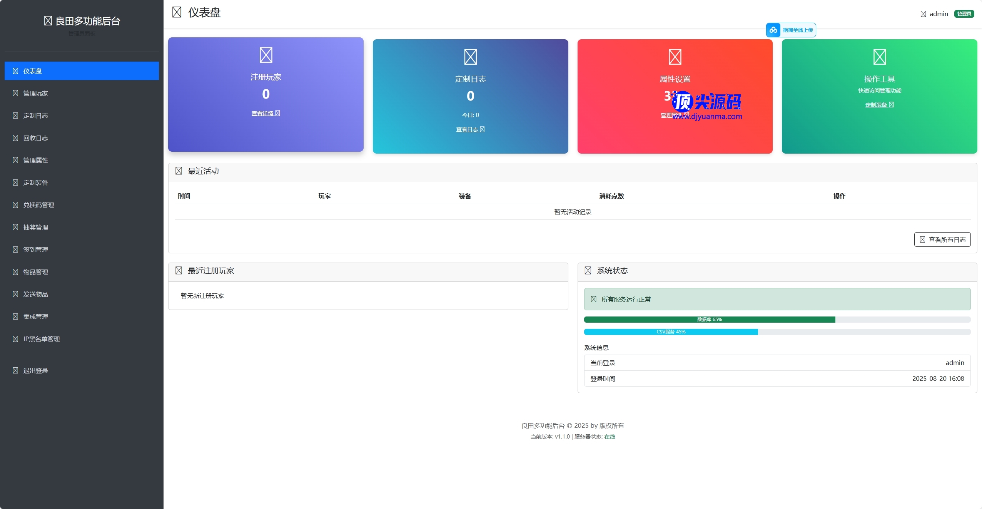
Task: Click the icon on 注册玩家 card
Action: [266, 55]
